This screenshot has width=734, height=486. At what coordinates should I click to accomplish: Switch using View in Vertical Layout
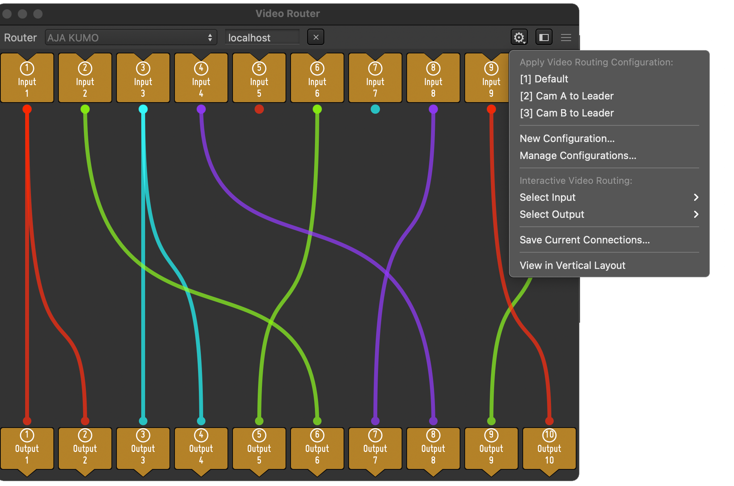pos(572,265)
